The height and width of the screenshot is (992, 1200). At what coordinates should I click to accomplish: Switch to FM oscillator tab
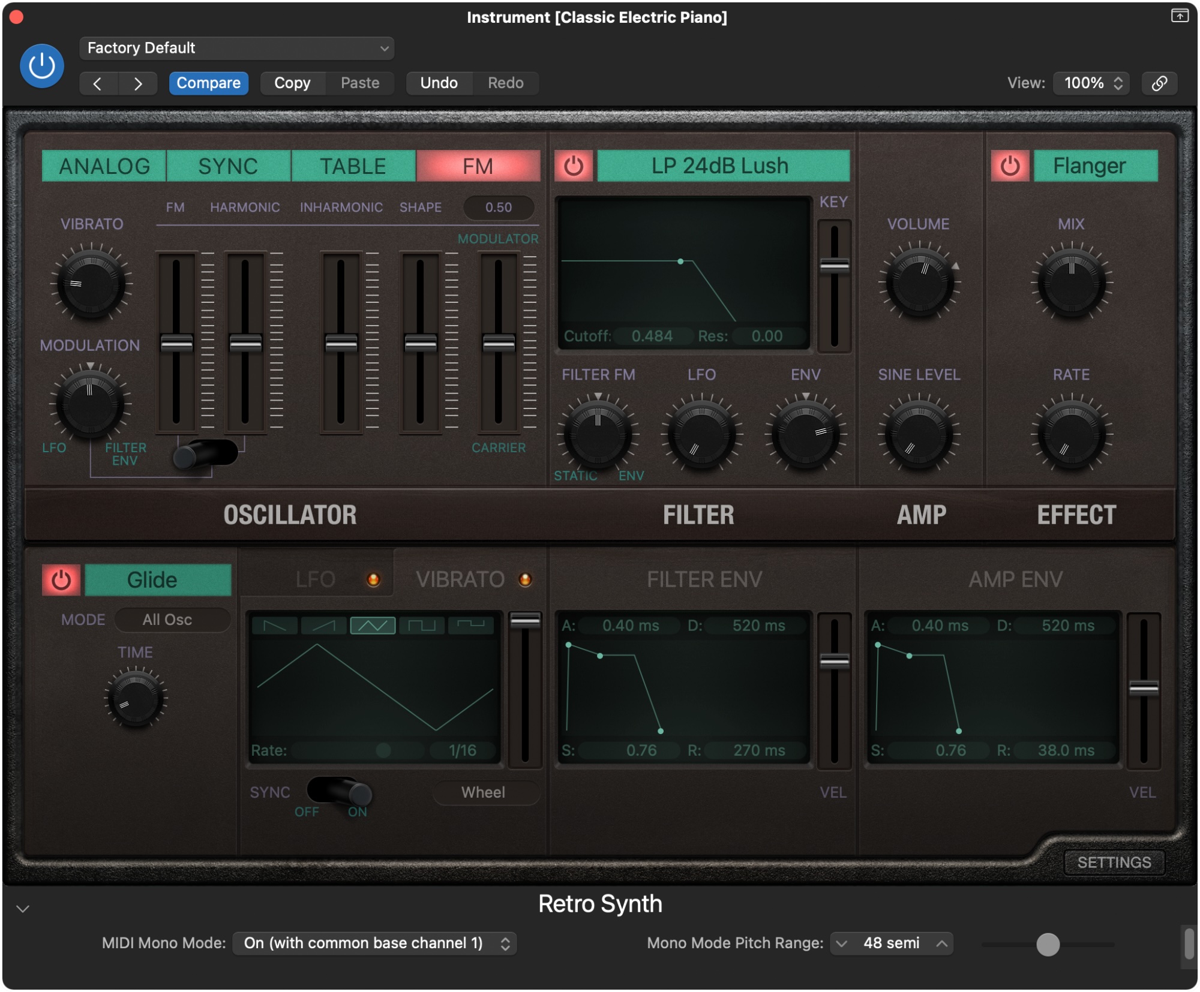478,166
